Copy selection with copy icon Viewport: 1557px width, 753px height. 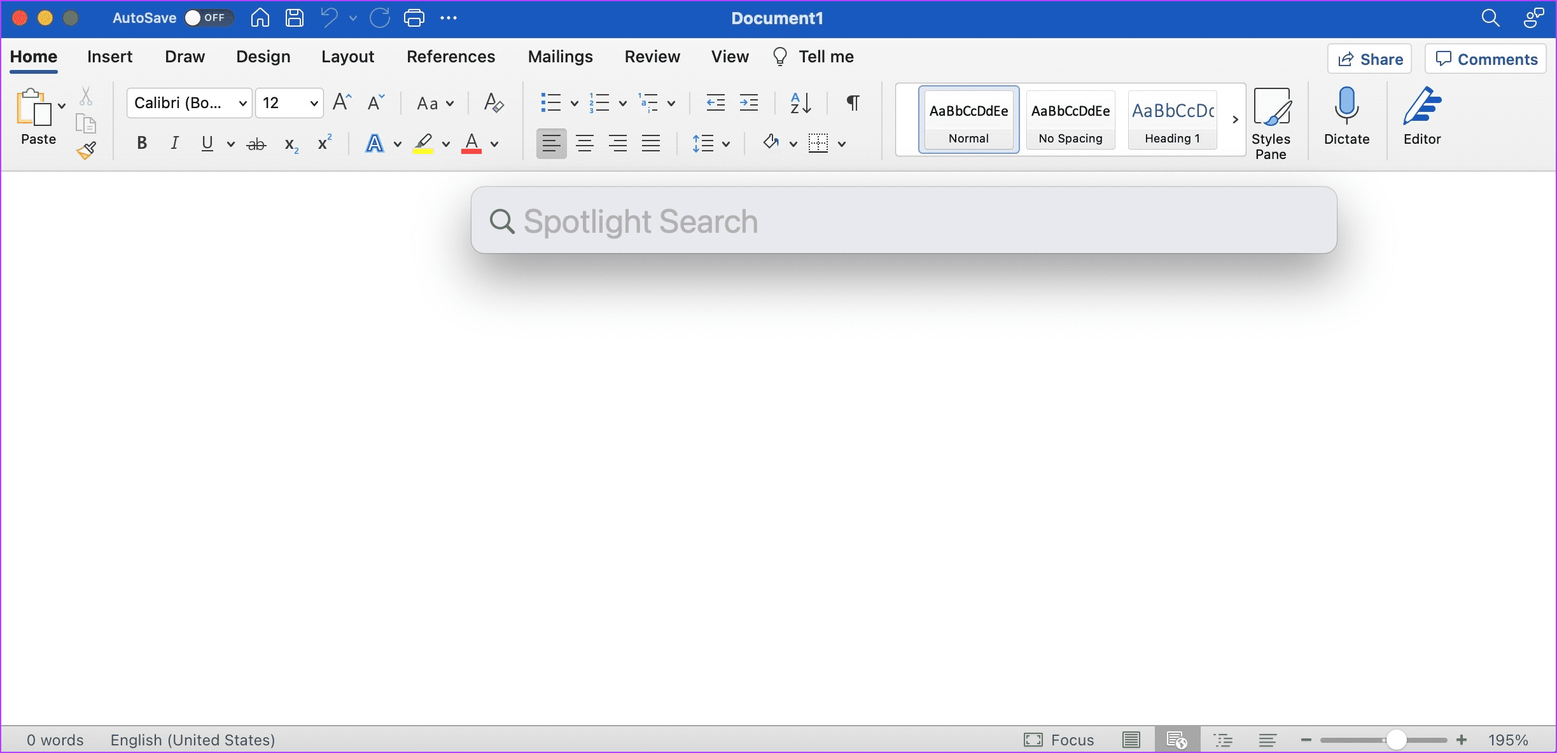pyautogui.click(x=86, y=123)
